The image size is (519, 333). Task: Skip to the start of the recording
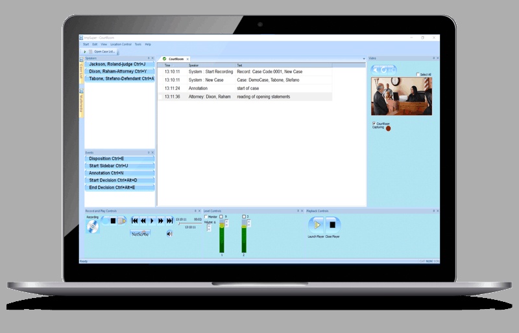(134, 220)
